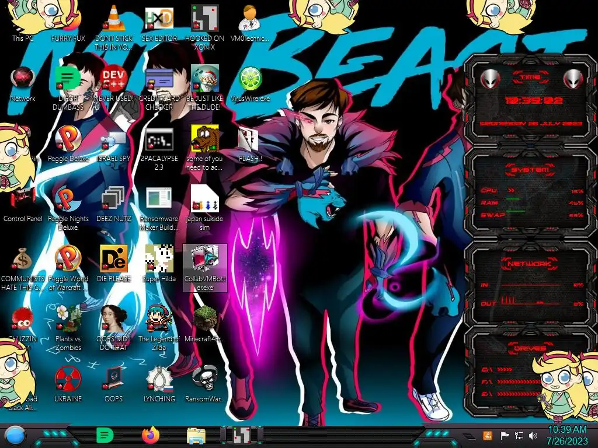Select the Network desktop icon
Screen dimensions: 598x448
click(x=23, y=84)
